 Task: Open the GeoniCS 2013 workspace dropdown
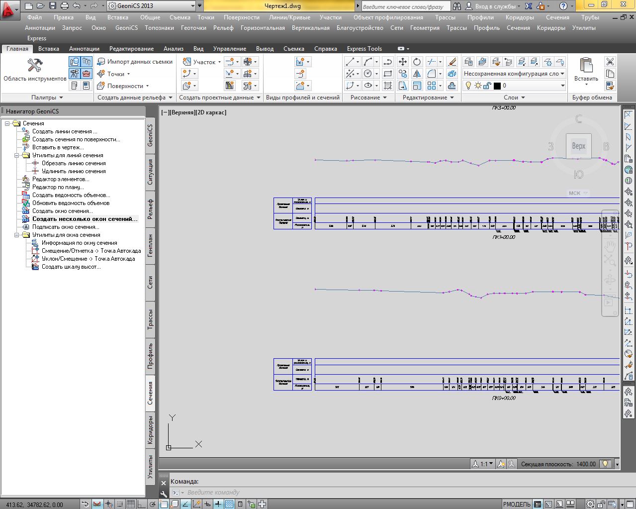pyautogui.click(x=193, y=6)
